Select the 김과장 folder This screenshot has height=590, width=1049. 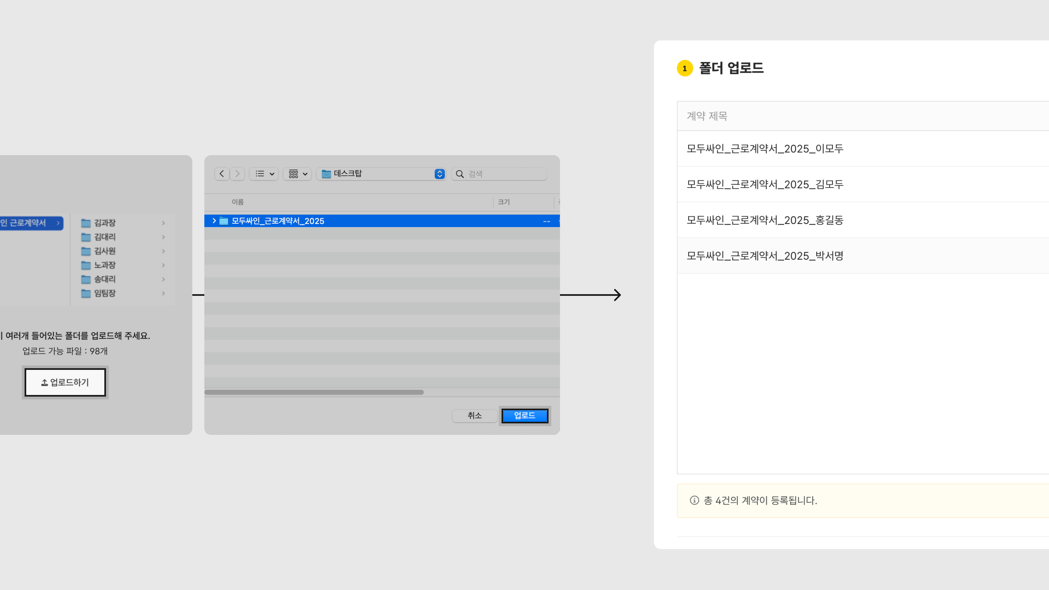[105, 223]
